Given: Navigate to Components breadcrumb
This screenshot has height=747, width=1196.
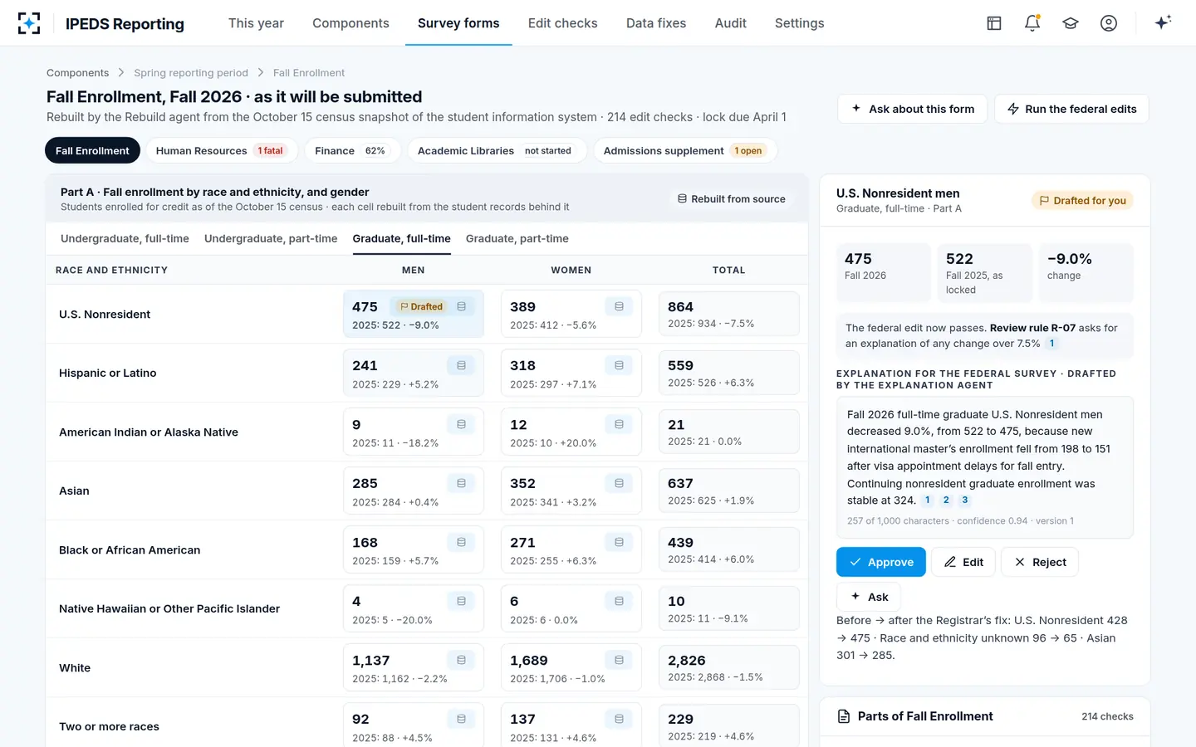Looking at the screenshot, I should click(x=77, y=73).
